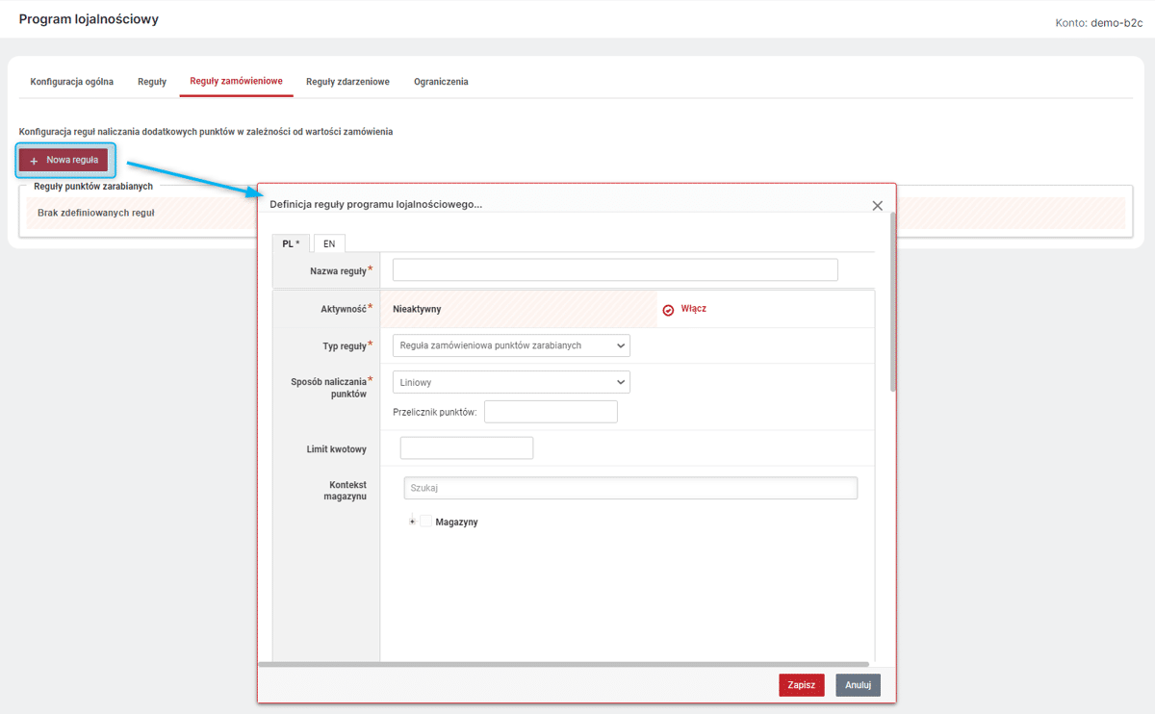Focus the Nazwa reguły input field
Image resolution: width=1155 pixels, height=714 pixels.
[x=616, y=269]
